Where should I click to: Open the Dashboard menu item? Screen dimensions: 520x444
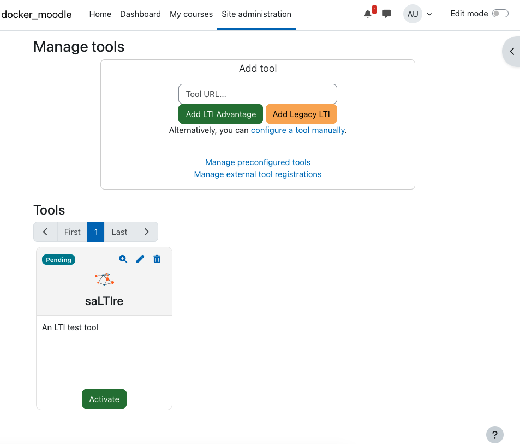coord(140,14)
